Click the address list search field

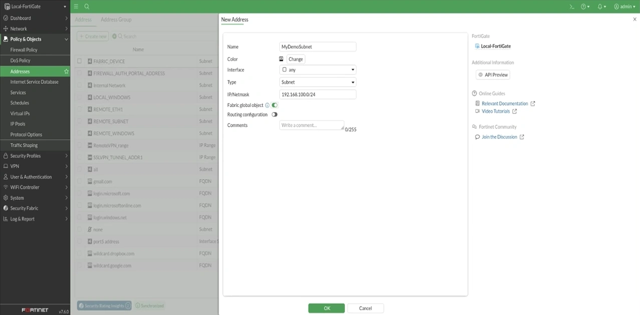point(165,36)
